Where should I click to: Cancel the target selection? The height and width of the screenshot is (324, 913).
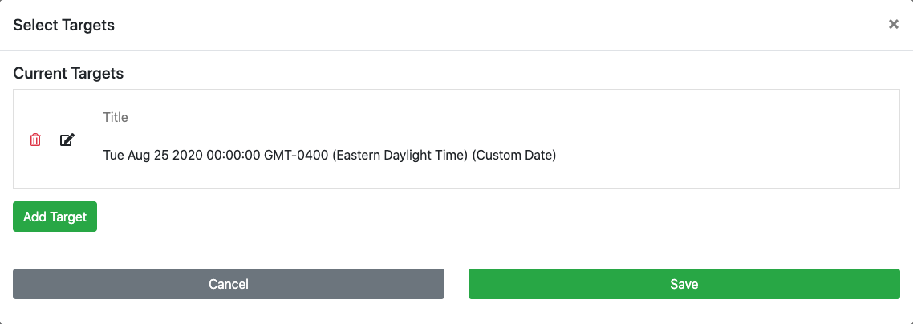[229, 284]
